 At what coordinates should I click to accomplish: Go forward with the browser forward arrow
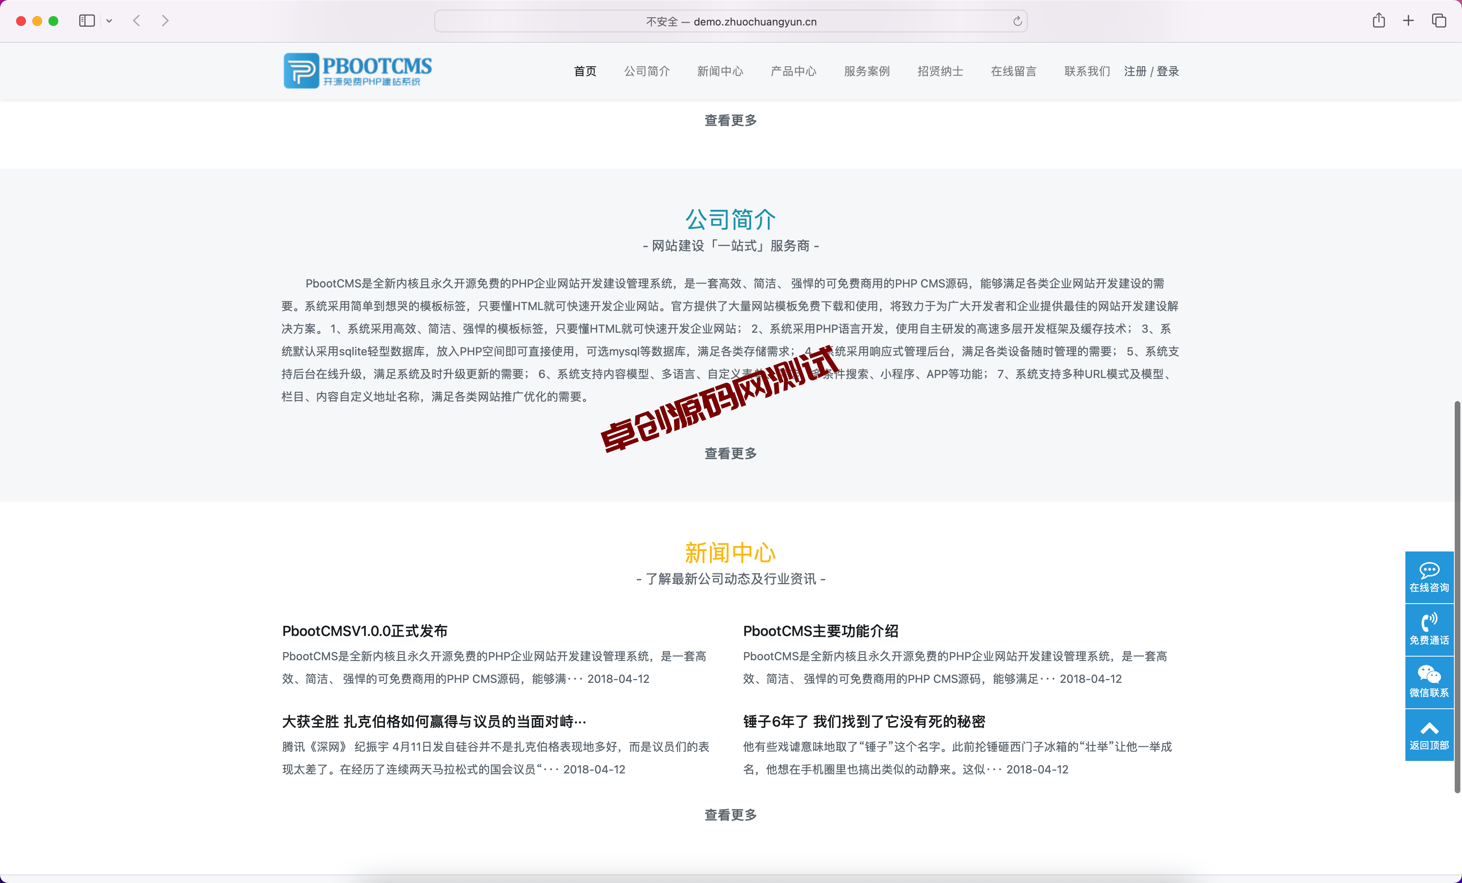coord(165,21)
